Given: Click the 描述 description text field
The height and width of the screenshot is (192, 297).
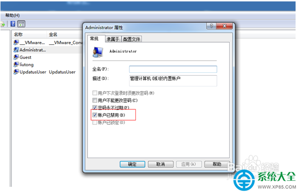Looking at the screenshot, I should pyautogui.click(x=173, y=81).
